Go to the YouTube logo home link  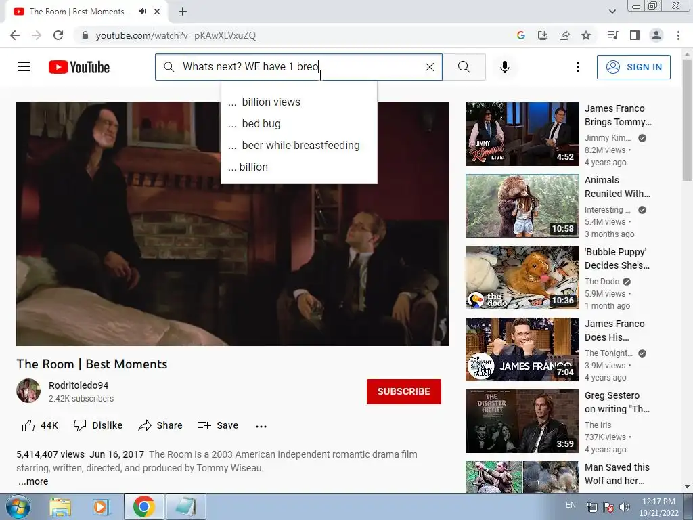(79, 67)
